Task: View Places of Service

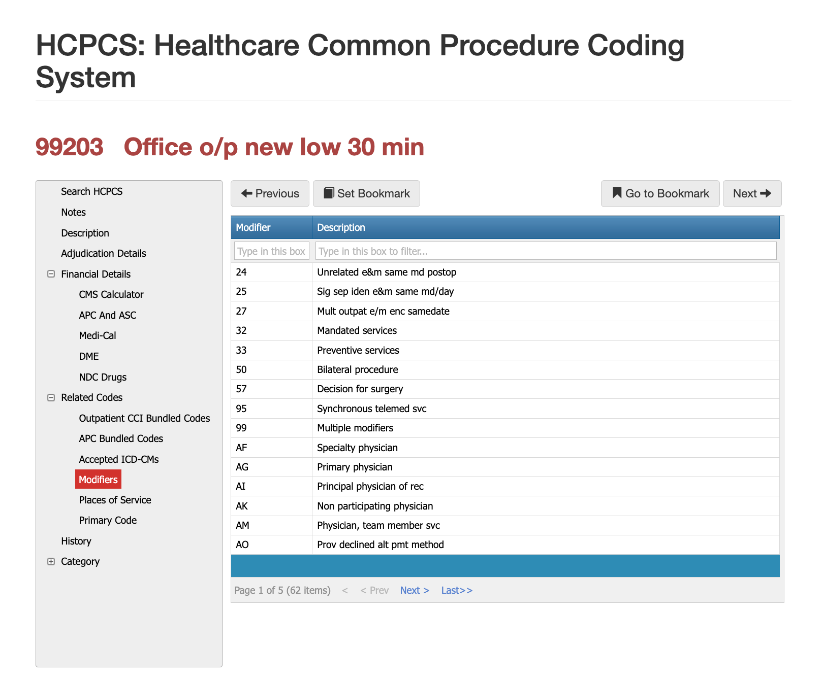Action: (115, 500)
